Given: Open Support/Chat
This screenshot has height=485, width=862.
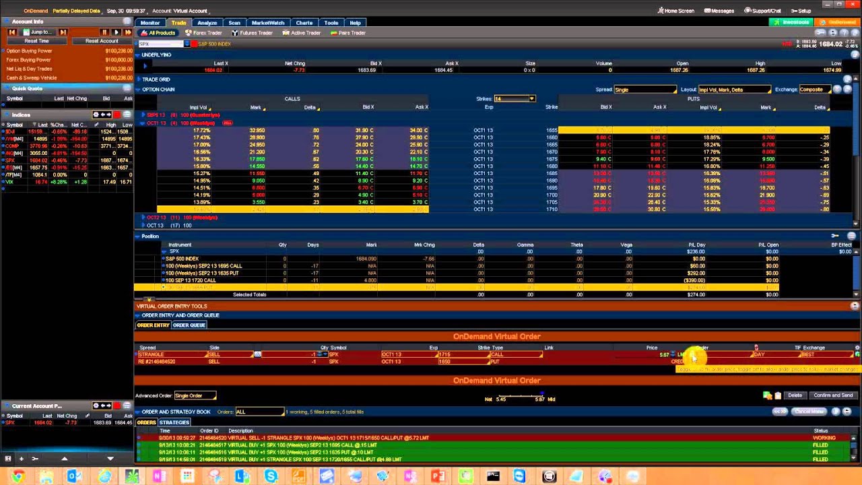Looking at the screenshot, I should (763, 11).
